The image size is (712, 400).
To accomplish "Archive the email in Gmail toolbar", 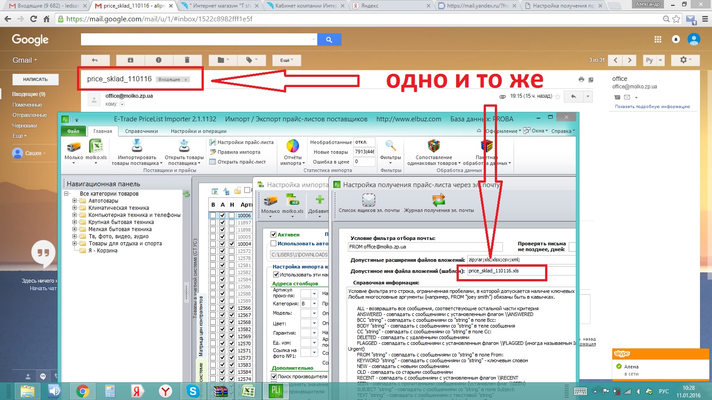I will point(130,60).
